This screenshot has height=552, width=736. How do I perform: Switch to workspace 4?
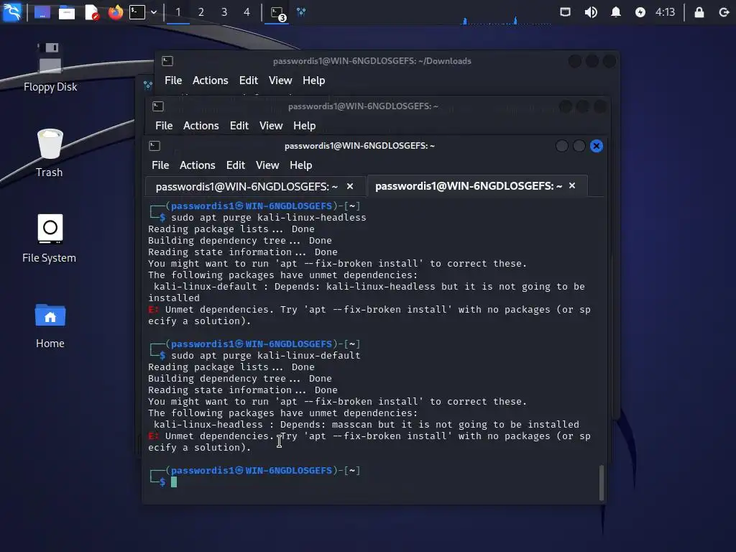[x=247, y=12]
